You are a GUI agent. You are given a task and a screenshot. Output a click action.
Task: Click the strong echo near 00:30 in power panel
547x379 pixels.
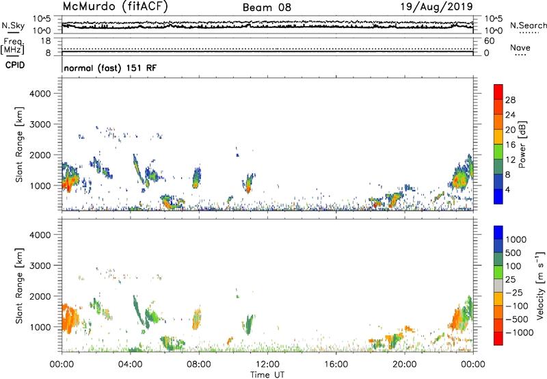click(70, 179)
